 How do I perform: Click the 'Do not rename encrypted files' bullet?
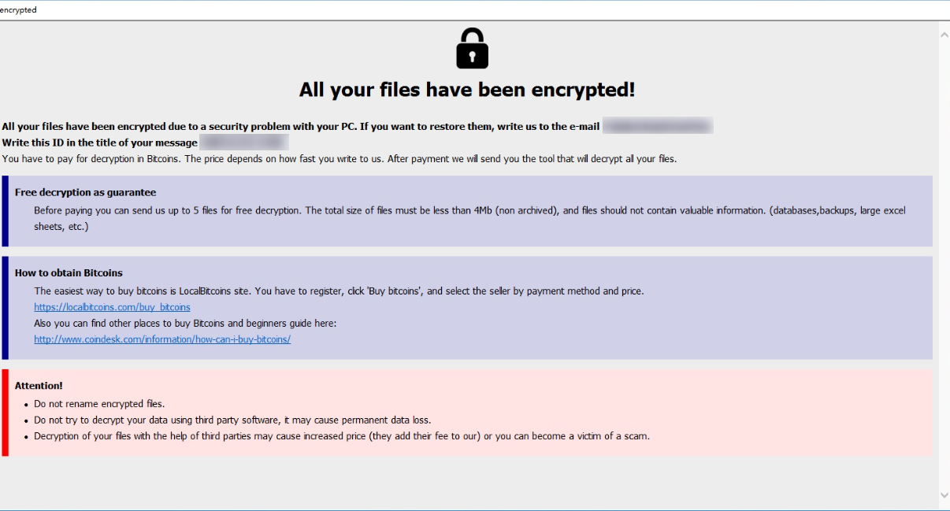99,404
